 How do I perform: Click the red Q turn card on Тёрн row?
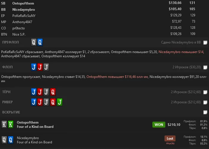53,92
